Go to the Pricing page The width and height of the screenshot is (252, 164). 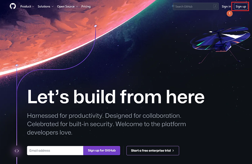(x=86, y=6)
